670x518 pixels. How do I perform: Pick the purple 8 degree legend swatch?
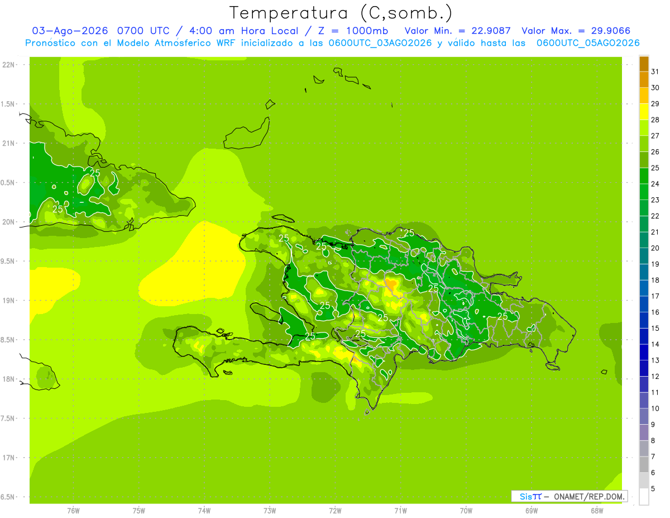tap(644, 433)
